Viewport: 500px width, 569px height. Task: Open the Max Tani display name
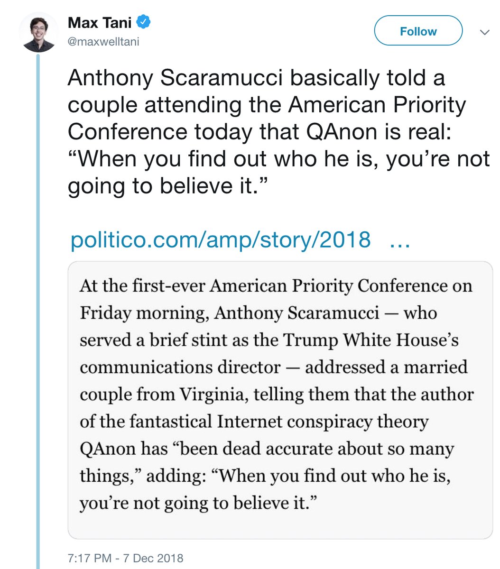99,22
